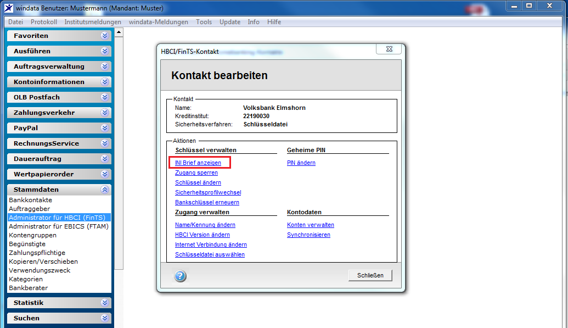
Task: Expand the OLB Postfach section
Action: point(59,97)
